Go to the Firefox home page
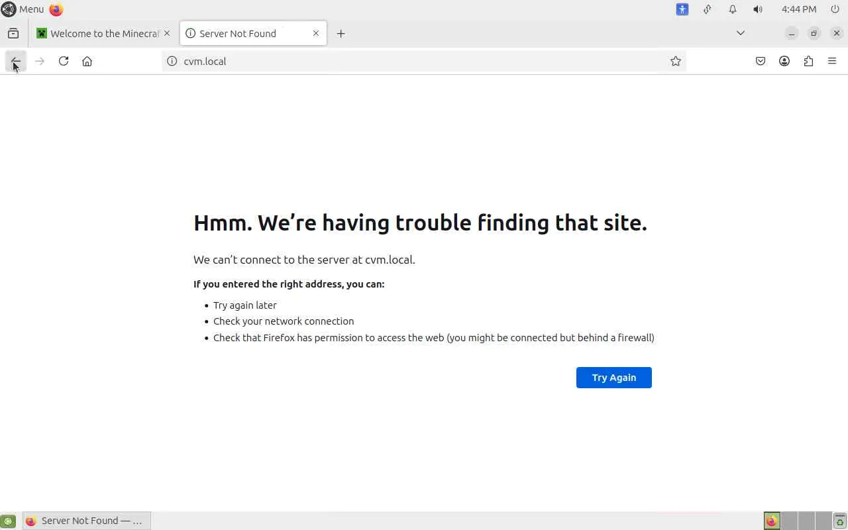 (87, 61)
